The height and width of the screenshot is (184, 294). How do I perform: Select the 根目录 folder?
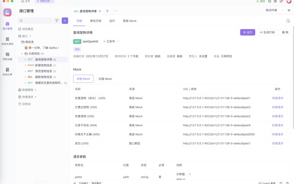(x=28, y=42)
